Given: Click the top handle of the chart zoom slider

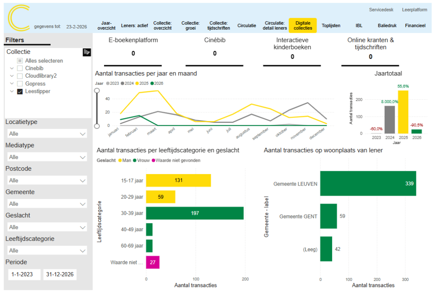Looking at the screenshot, I should point(97,90).
